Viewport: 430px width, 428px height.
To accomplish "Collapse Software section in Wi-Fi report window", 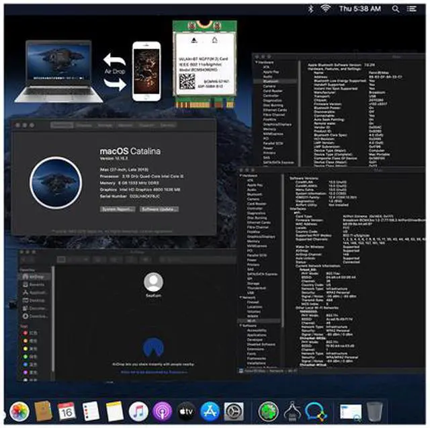I will pos(241,325).
